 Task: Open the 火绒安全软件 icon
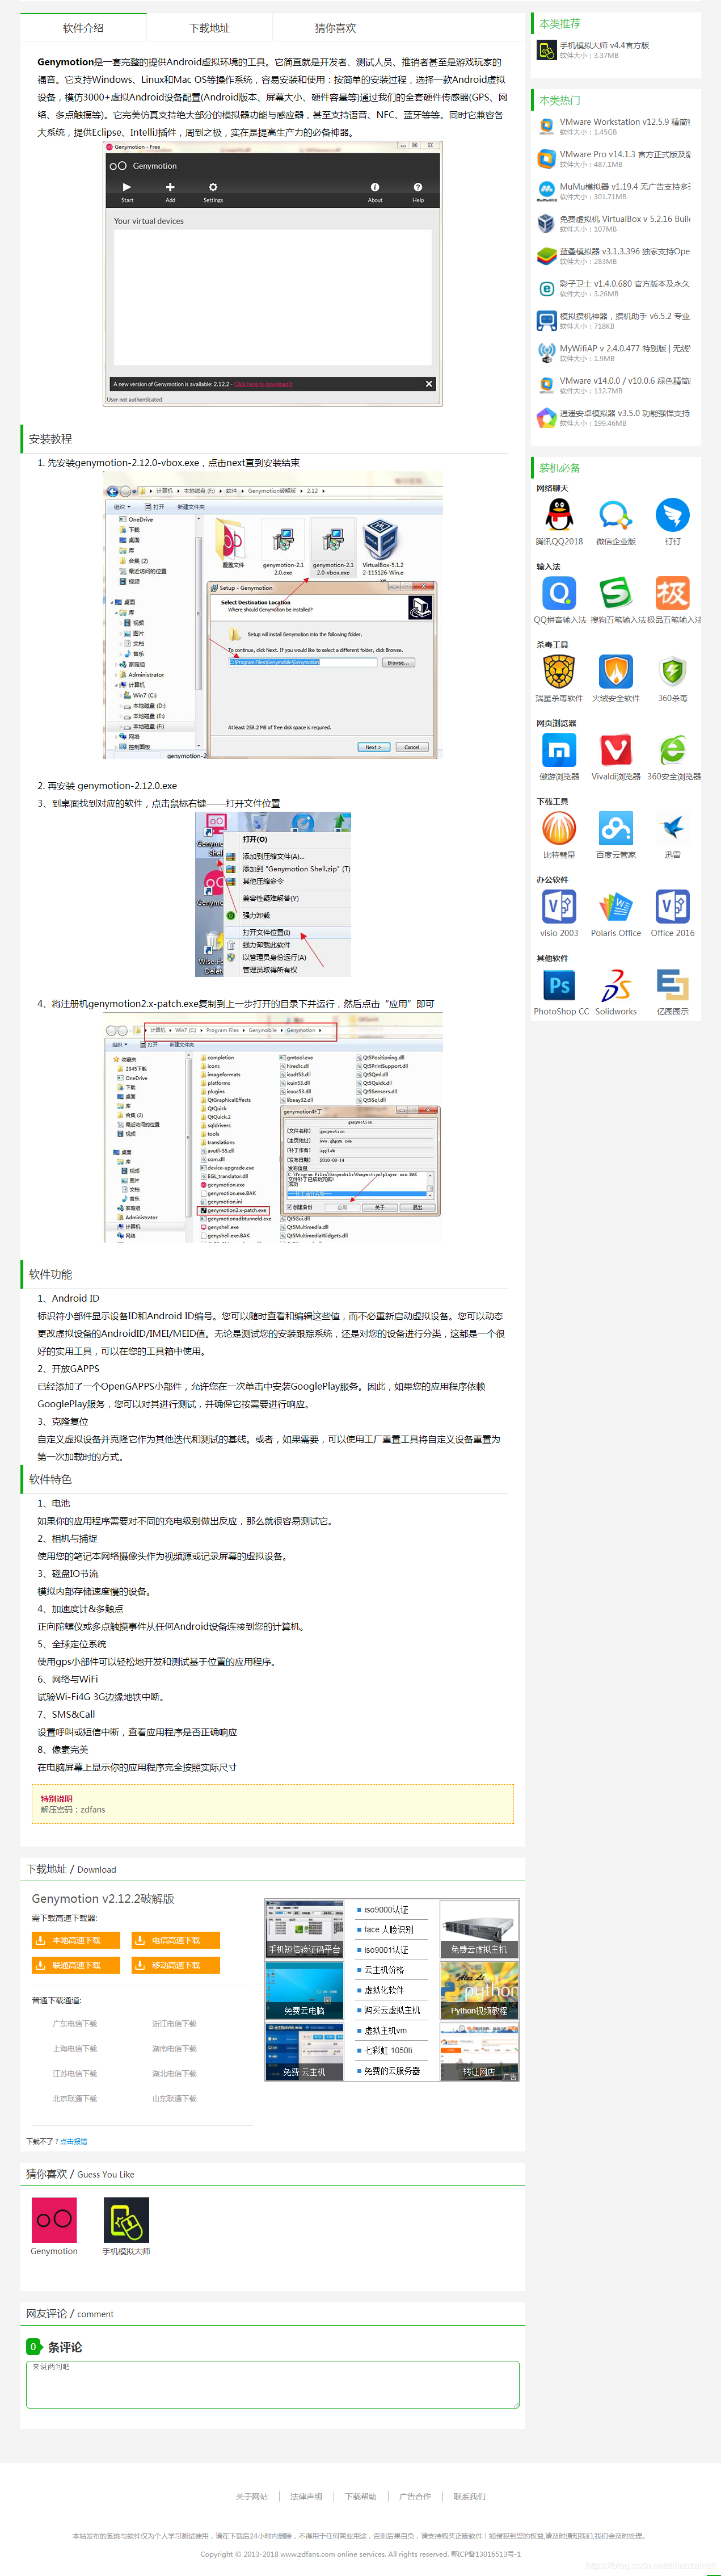tap(615, 672)
